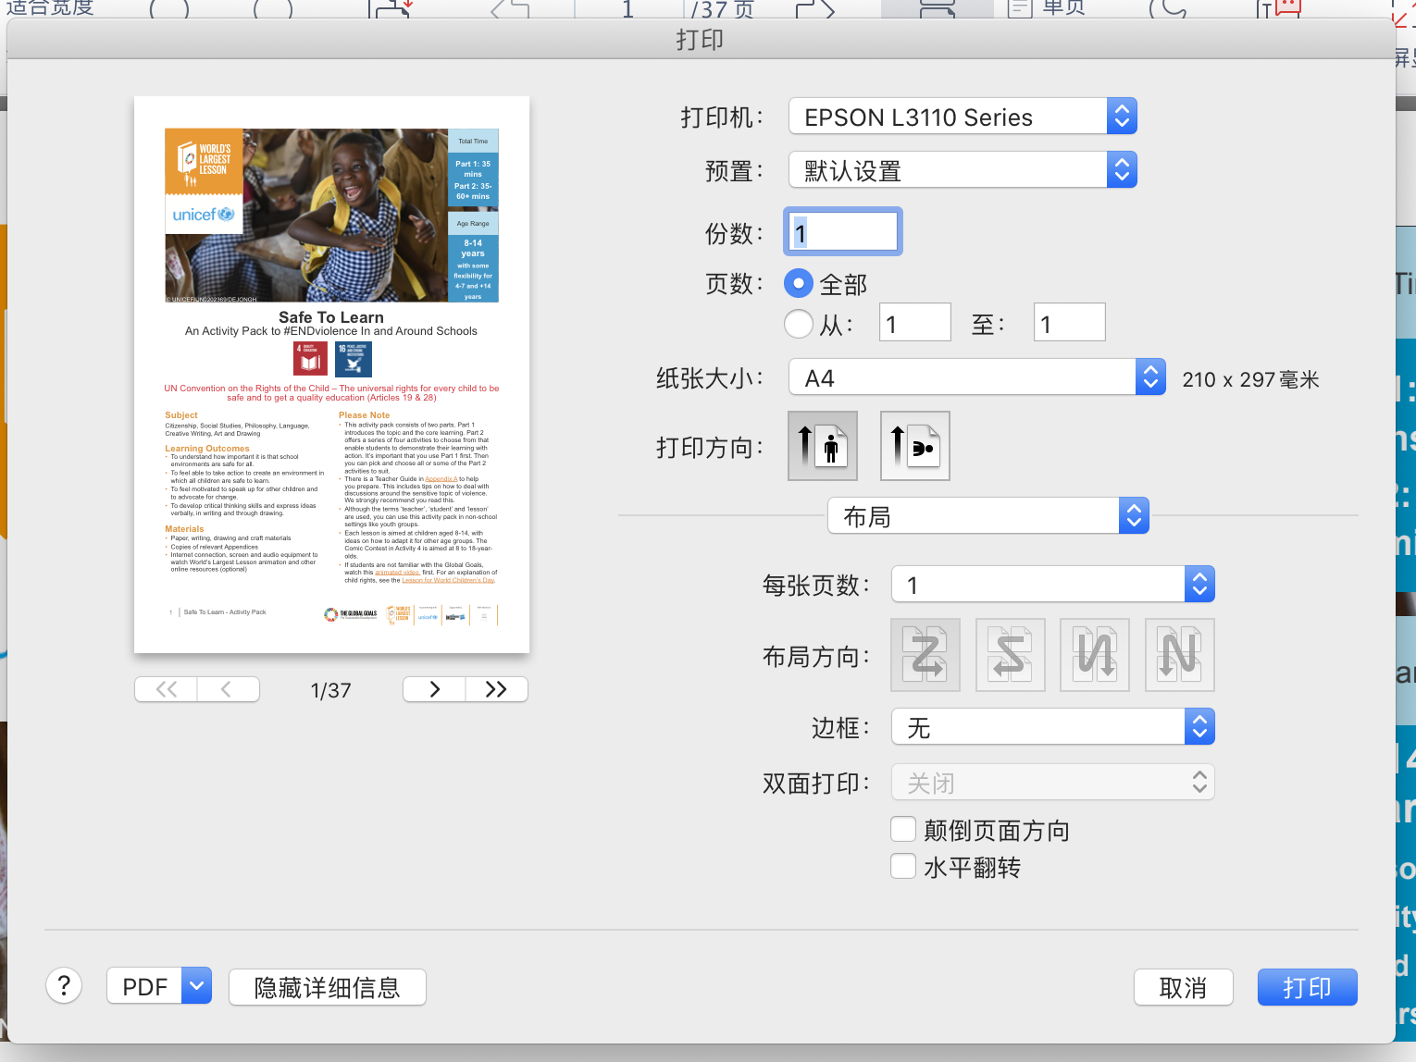Go to next preview page
1416x1062 pixels.
pyautogui.click(x=434, y=689)
